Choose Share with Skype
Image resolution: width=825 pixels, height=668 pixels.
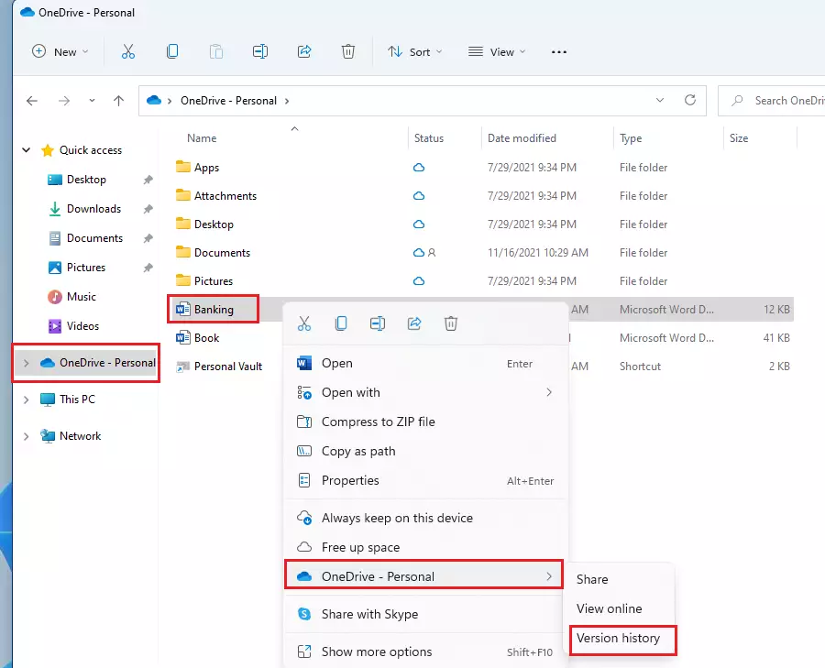(x=425, y=614)
